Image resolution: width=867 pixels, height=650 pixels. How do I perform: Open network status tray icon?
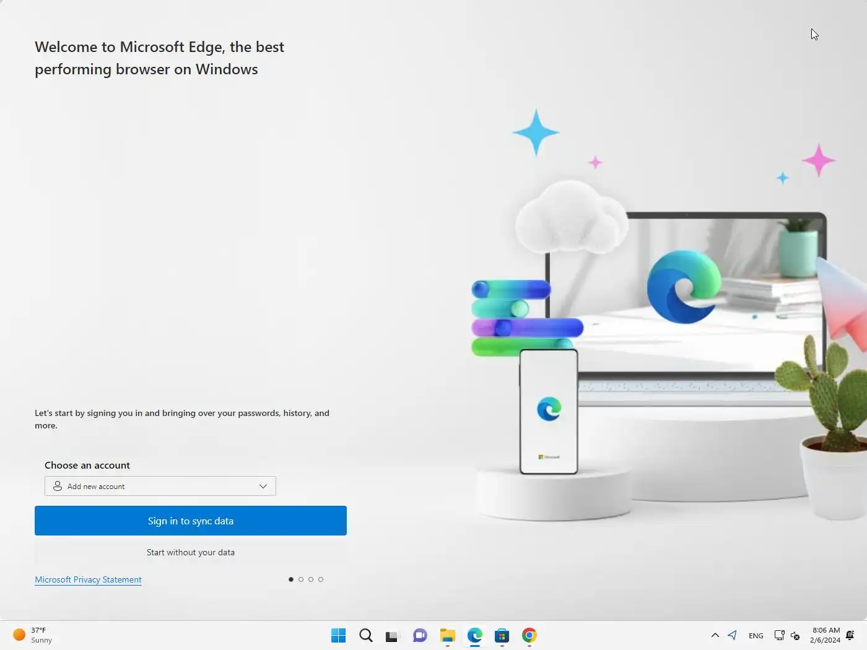779,635
